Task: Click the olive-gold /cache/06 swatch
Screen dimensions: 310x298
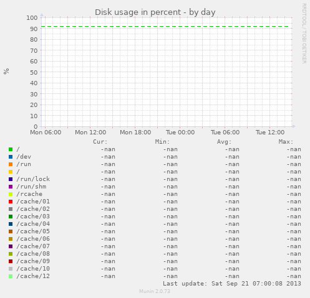Action: pos(11,239)
